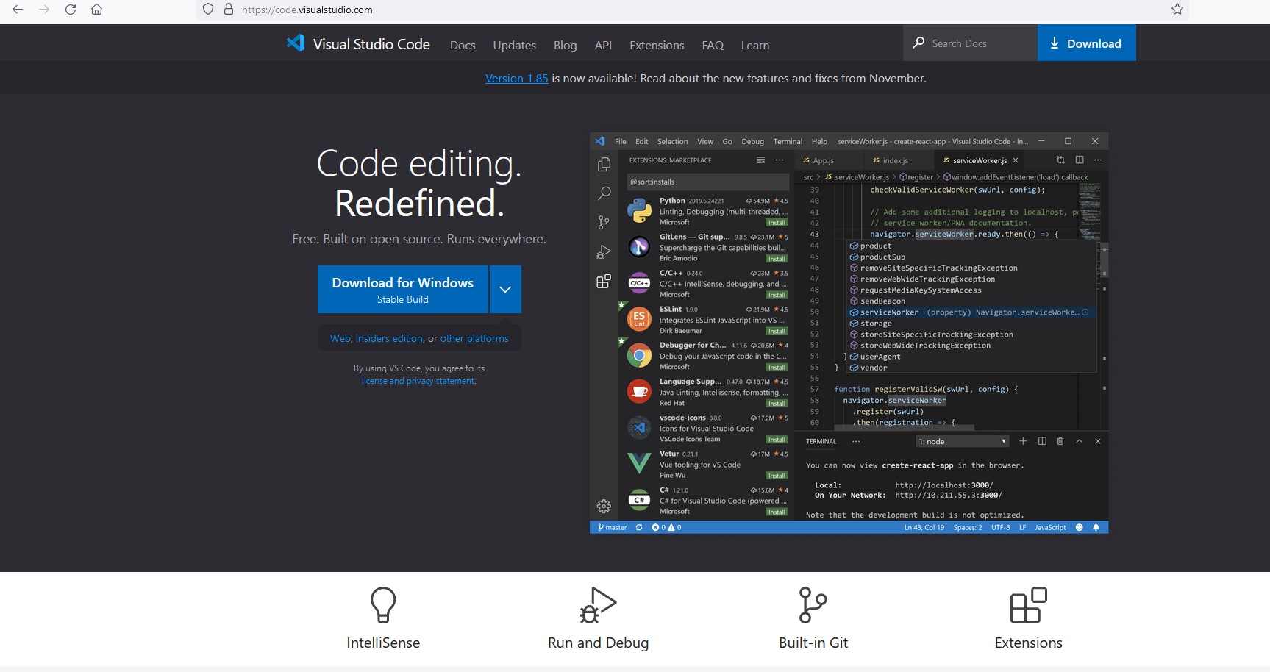Click the App.js tab in screenshot
The width and height of the screenshot is (1270, 672).
(823, 160)
